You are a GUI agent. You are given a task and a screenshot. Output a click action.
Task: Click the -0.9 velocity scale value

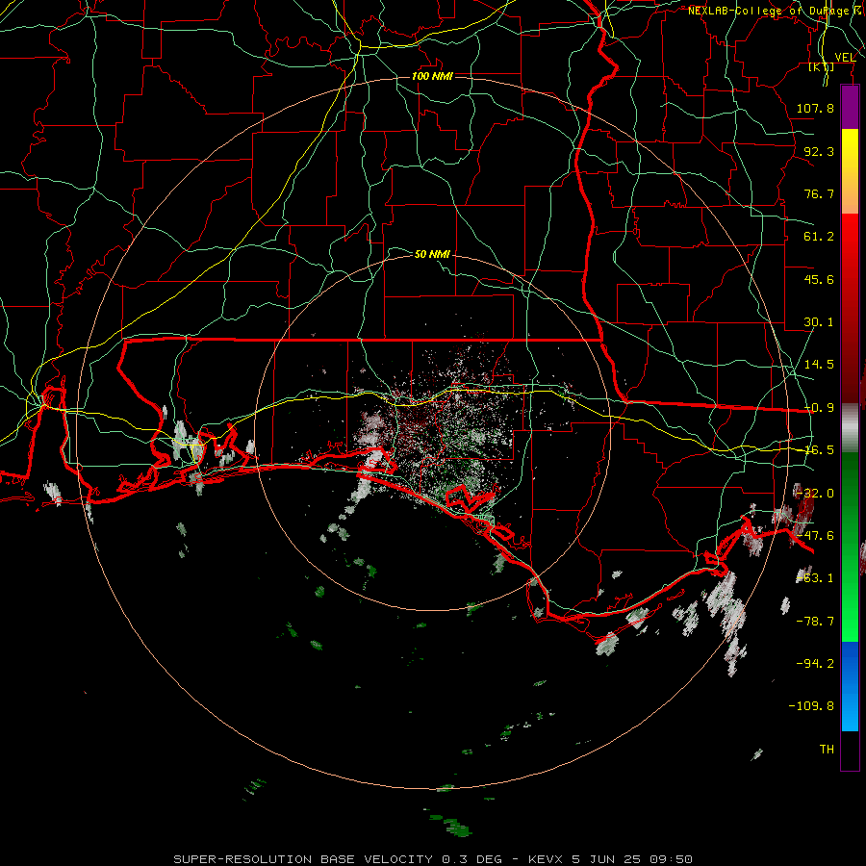tap(819, 408)
